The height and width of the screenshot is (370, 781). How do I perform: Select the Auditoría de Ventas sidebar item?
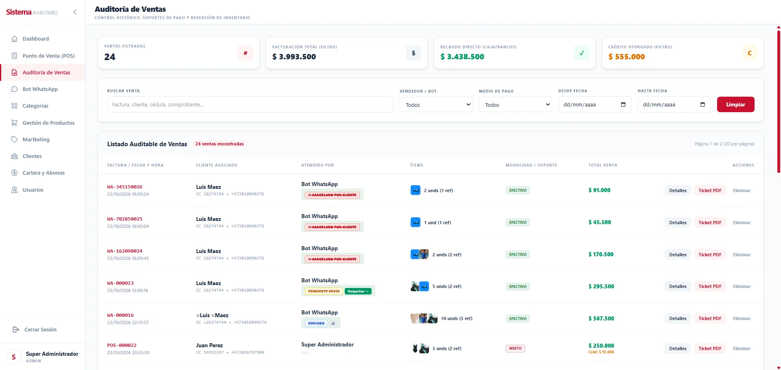pyautogui.click(x=43, y=72)
